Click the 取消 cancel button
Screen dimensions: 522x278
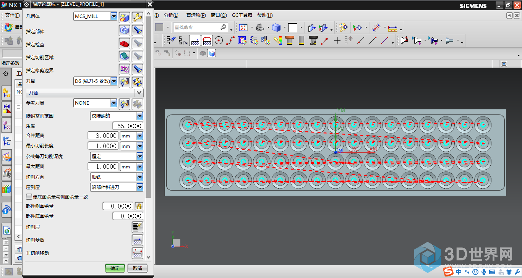[x=138, y=268]
